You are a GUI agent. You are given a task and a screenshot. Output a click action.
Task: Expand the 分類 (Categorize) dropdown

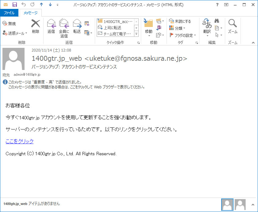[178, 28]
